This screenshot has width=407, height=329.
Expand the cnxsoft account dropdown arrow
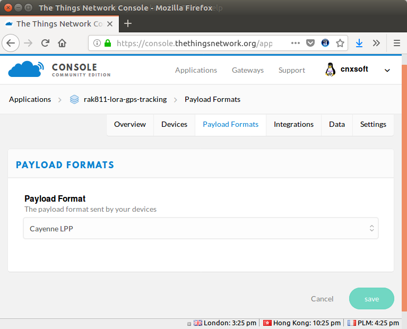[x=387, y=71]
